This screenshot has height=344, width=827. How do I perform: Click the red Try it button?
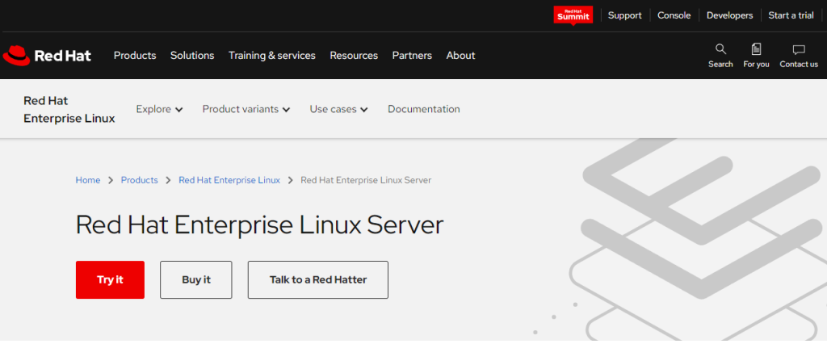coord(110,279)
